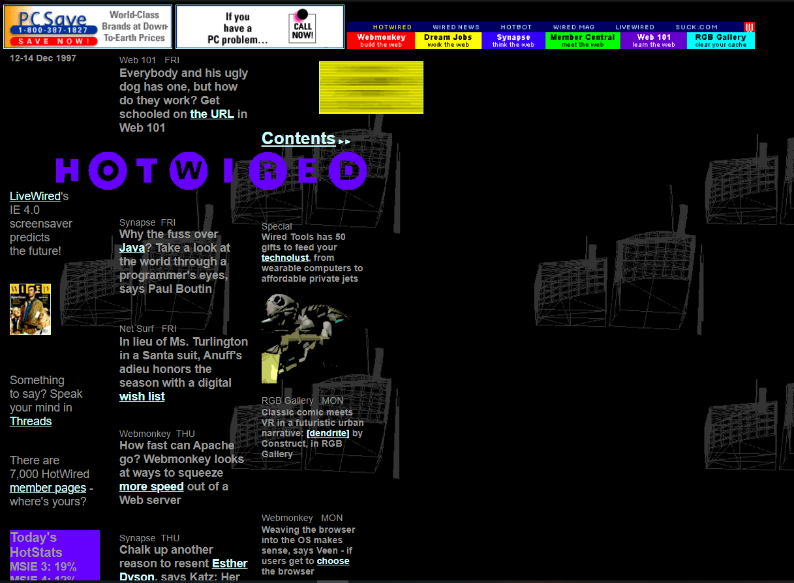Screen dimensions: 794x583
Task: Open the technolust link
Action: pos(285,258)
